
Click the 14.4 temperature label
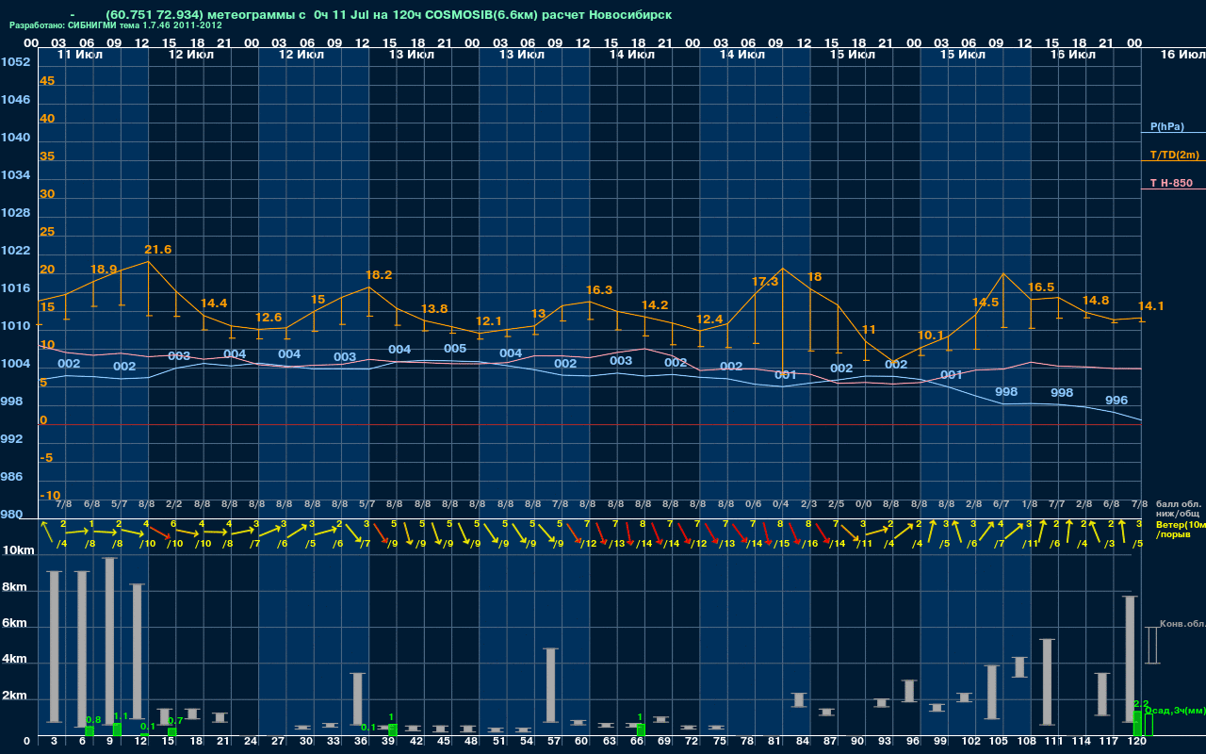(x=214, y=303)
